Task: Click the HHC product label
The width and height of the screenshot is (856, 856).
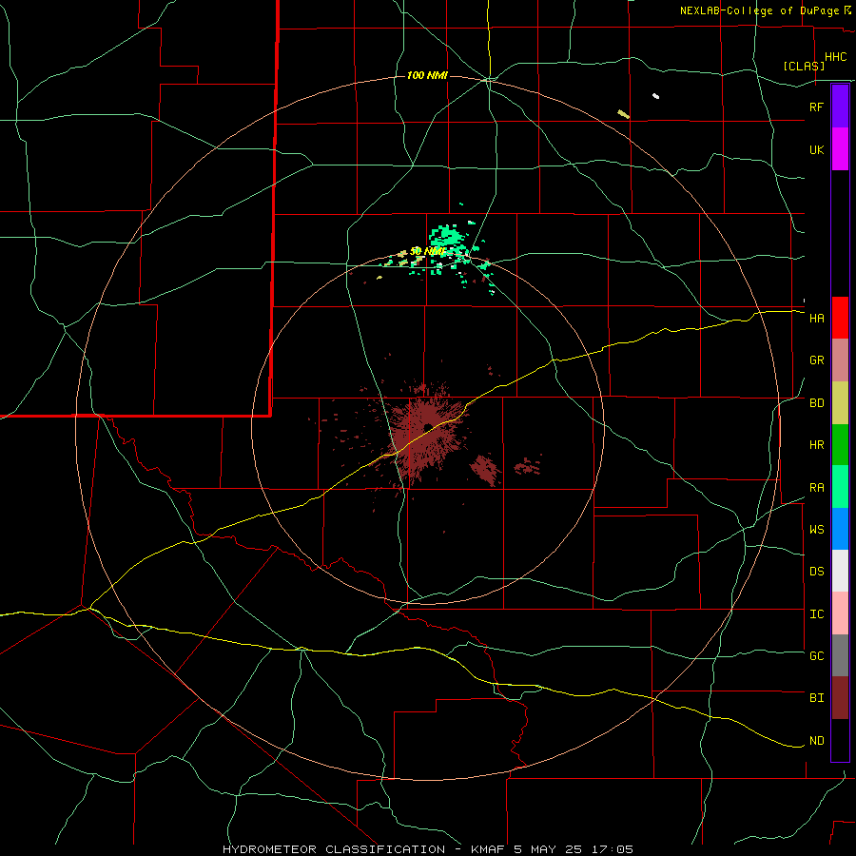Action: pos(835,57)
